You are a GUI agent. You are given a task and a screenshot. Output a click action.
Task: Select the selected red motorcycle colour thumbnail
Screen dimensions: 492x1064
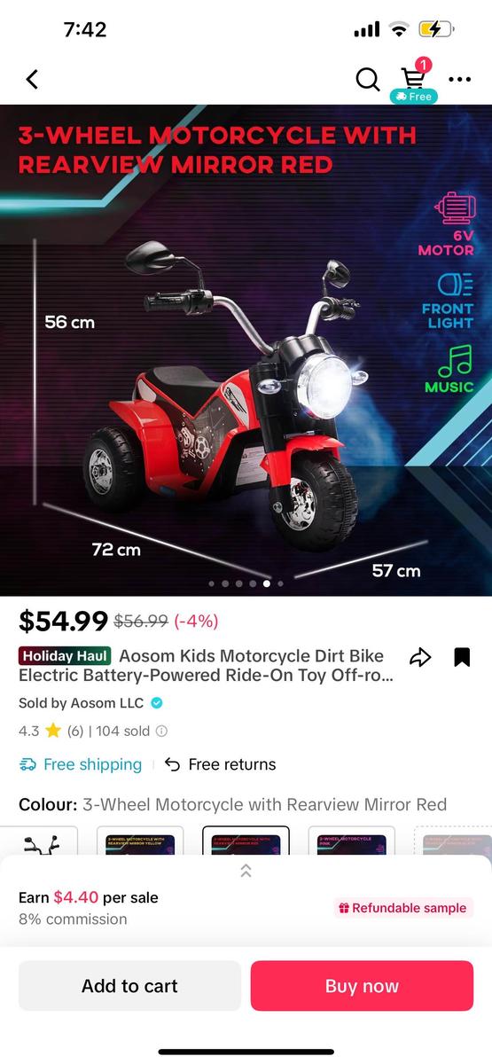[246, 841]
